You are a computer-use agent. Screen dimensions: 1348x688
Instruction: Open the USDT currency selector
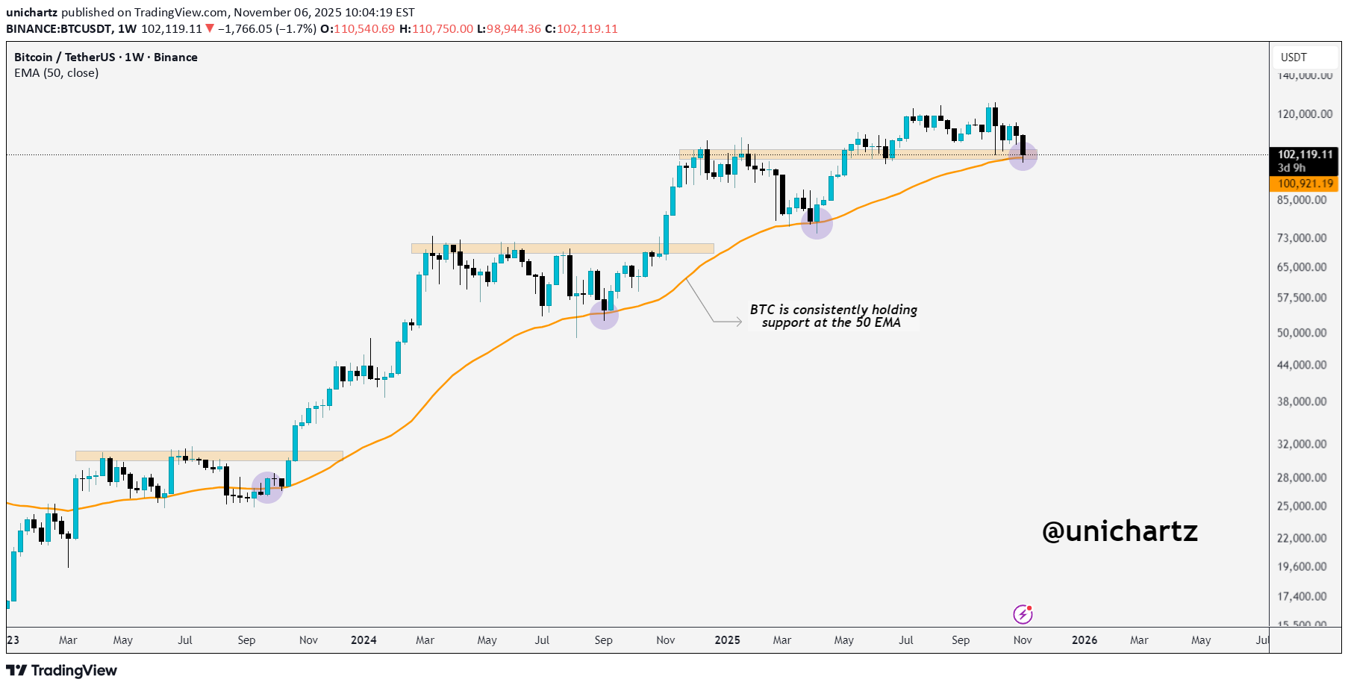click(x=1294, y=57)
